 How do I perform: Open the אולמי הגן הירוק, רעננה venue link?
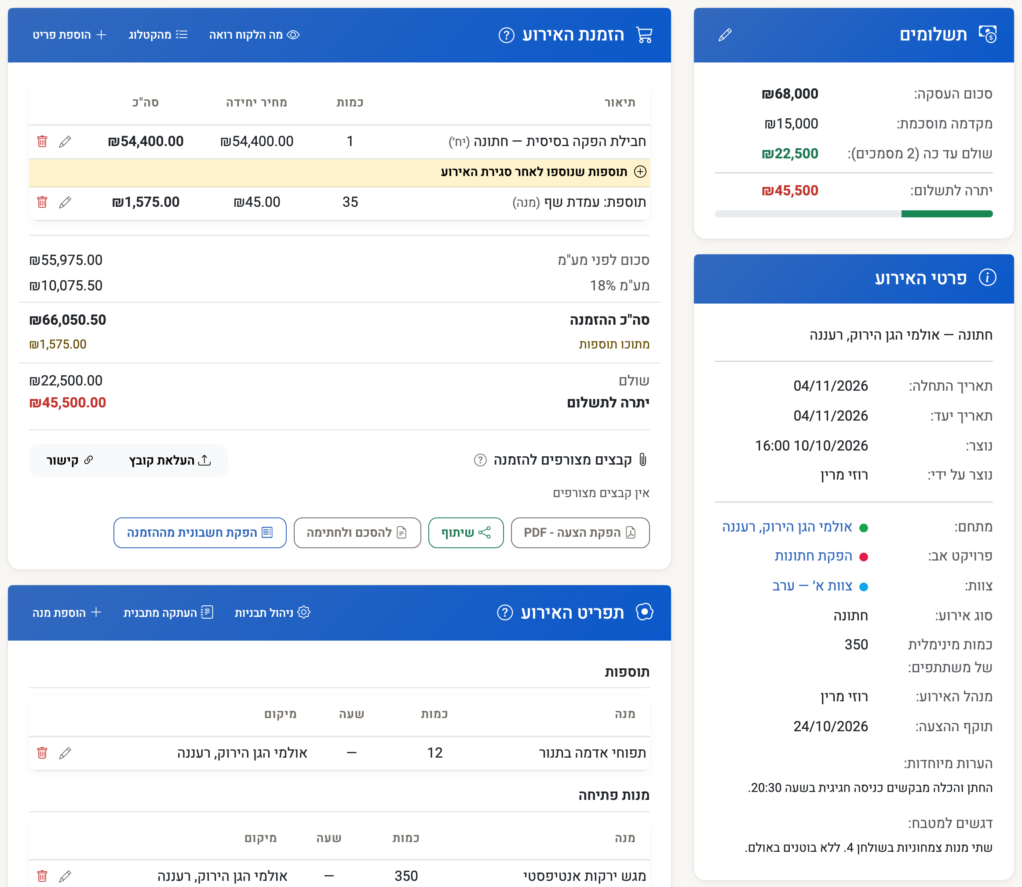[787, 527]
